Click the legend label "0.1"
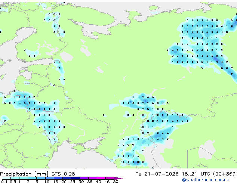This screenshot has height=183, width=237. click(4, 182)
